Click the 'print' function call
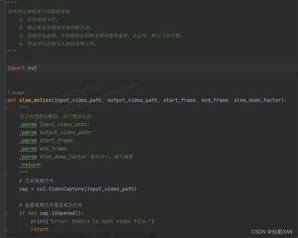Image resolution: width=298 pixels, height=238 pixels. point(38,221)
